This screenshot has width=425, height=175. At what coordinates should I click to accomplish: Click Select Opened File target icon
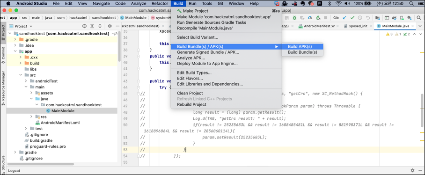point(84,26)
